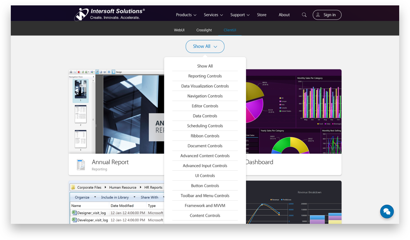Click the blue save disk icon
This screenshot has height=240, width=410.
point(92,72)
